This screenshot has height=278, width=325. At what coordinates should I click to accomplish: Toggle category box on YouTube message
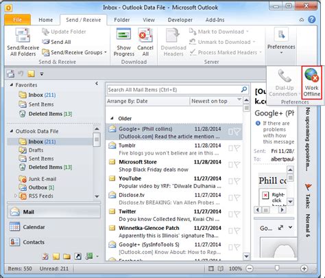230,181
